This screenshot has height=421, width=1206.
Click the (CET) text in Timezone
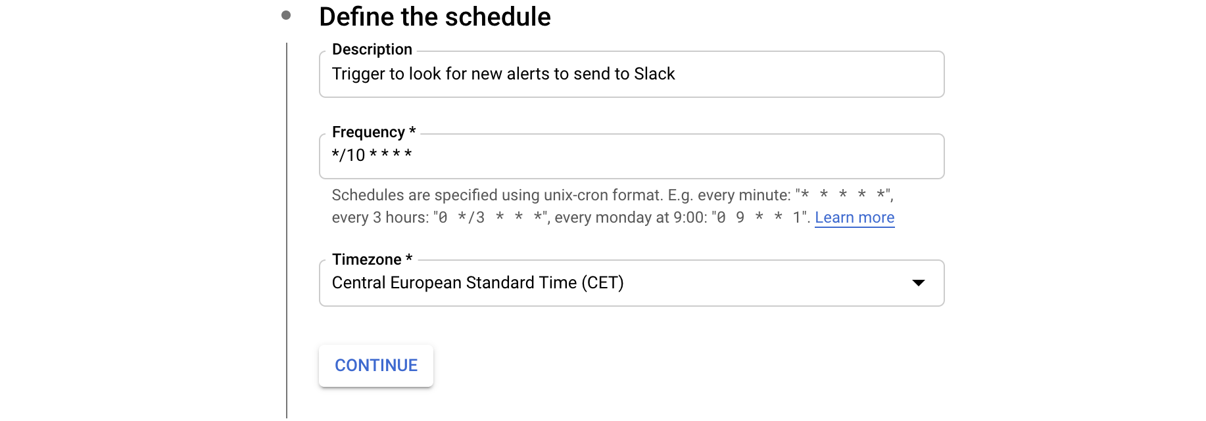click(x=602, y=282)
